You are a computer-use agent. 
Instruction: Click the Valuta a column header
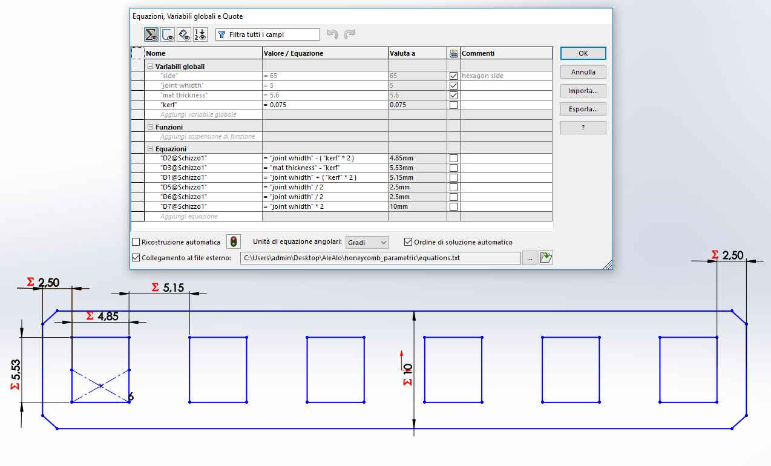pos(417,53)
